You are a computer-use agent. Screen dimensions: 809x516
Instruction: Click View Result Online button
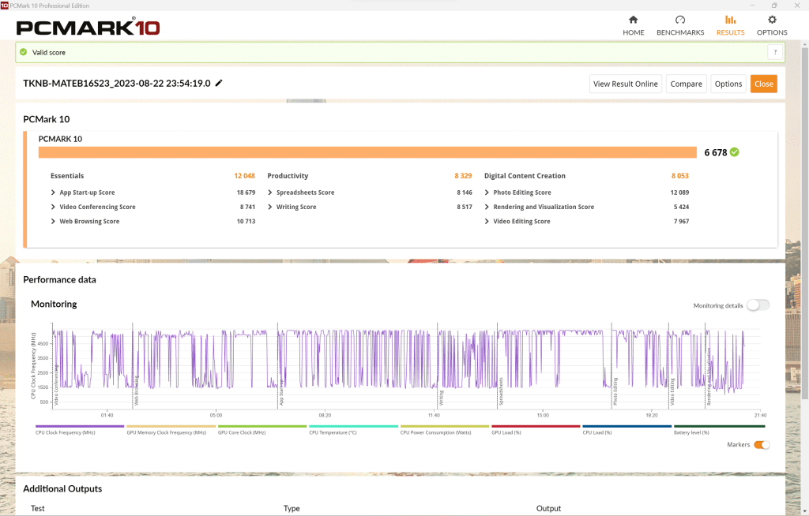pyautogui.click(x=626, y=84)
